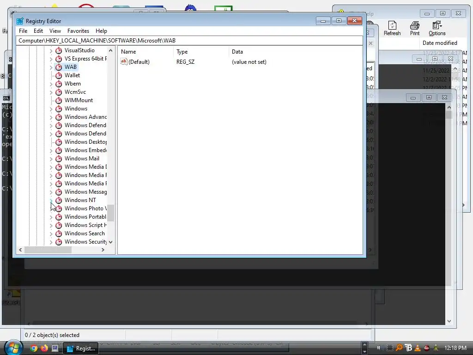Click the Windows NT key icon

point(59,200)
